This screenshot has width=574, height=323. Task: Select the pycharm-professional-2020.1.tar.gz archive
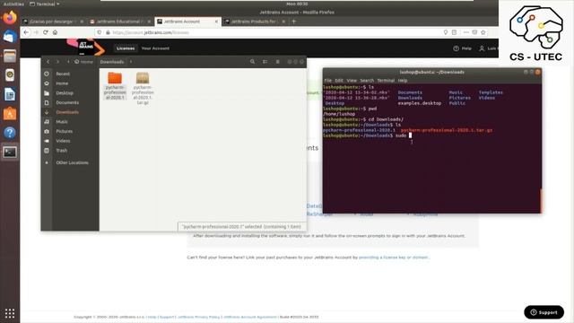143,88
